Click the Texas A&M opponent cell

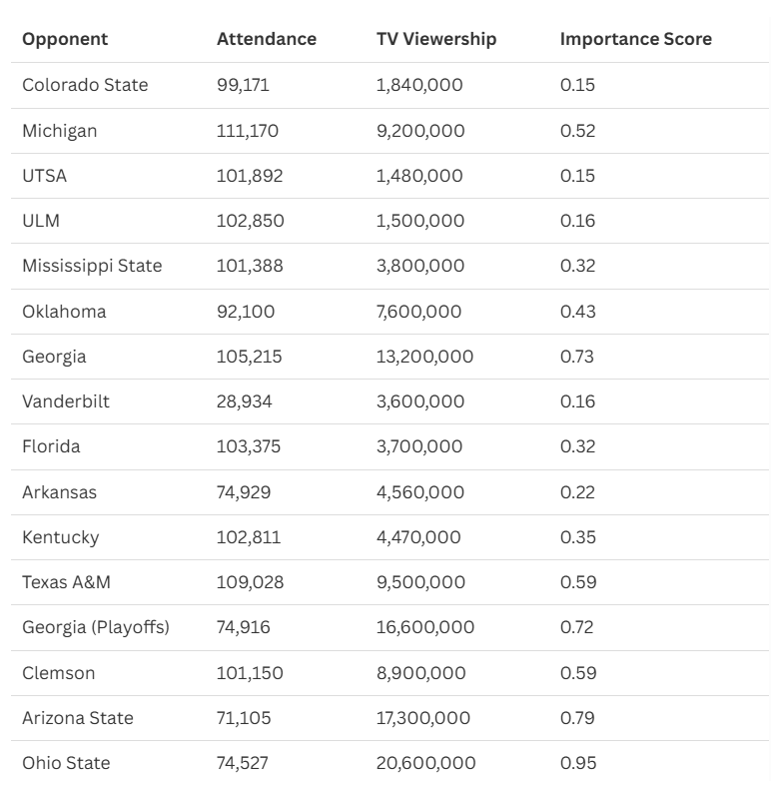click(x=68, y=582)
